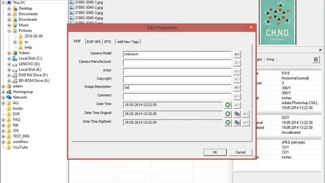Revert the Date Time Digitized field value
325x183 pixels.
click(246, 123)
